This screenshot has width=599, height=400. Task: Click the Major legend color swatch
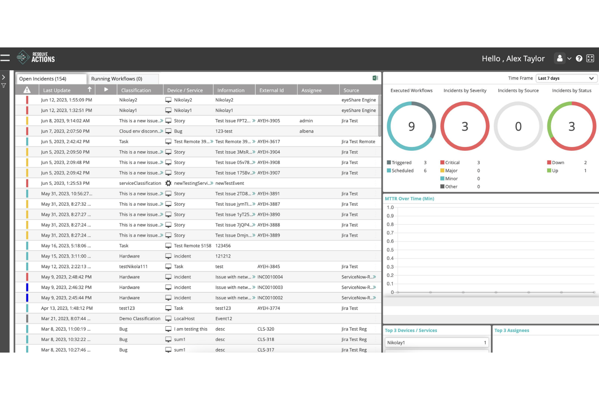(x=442, y=171)
